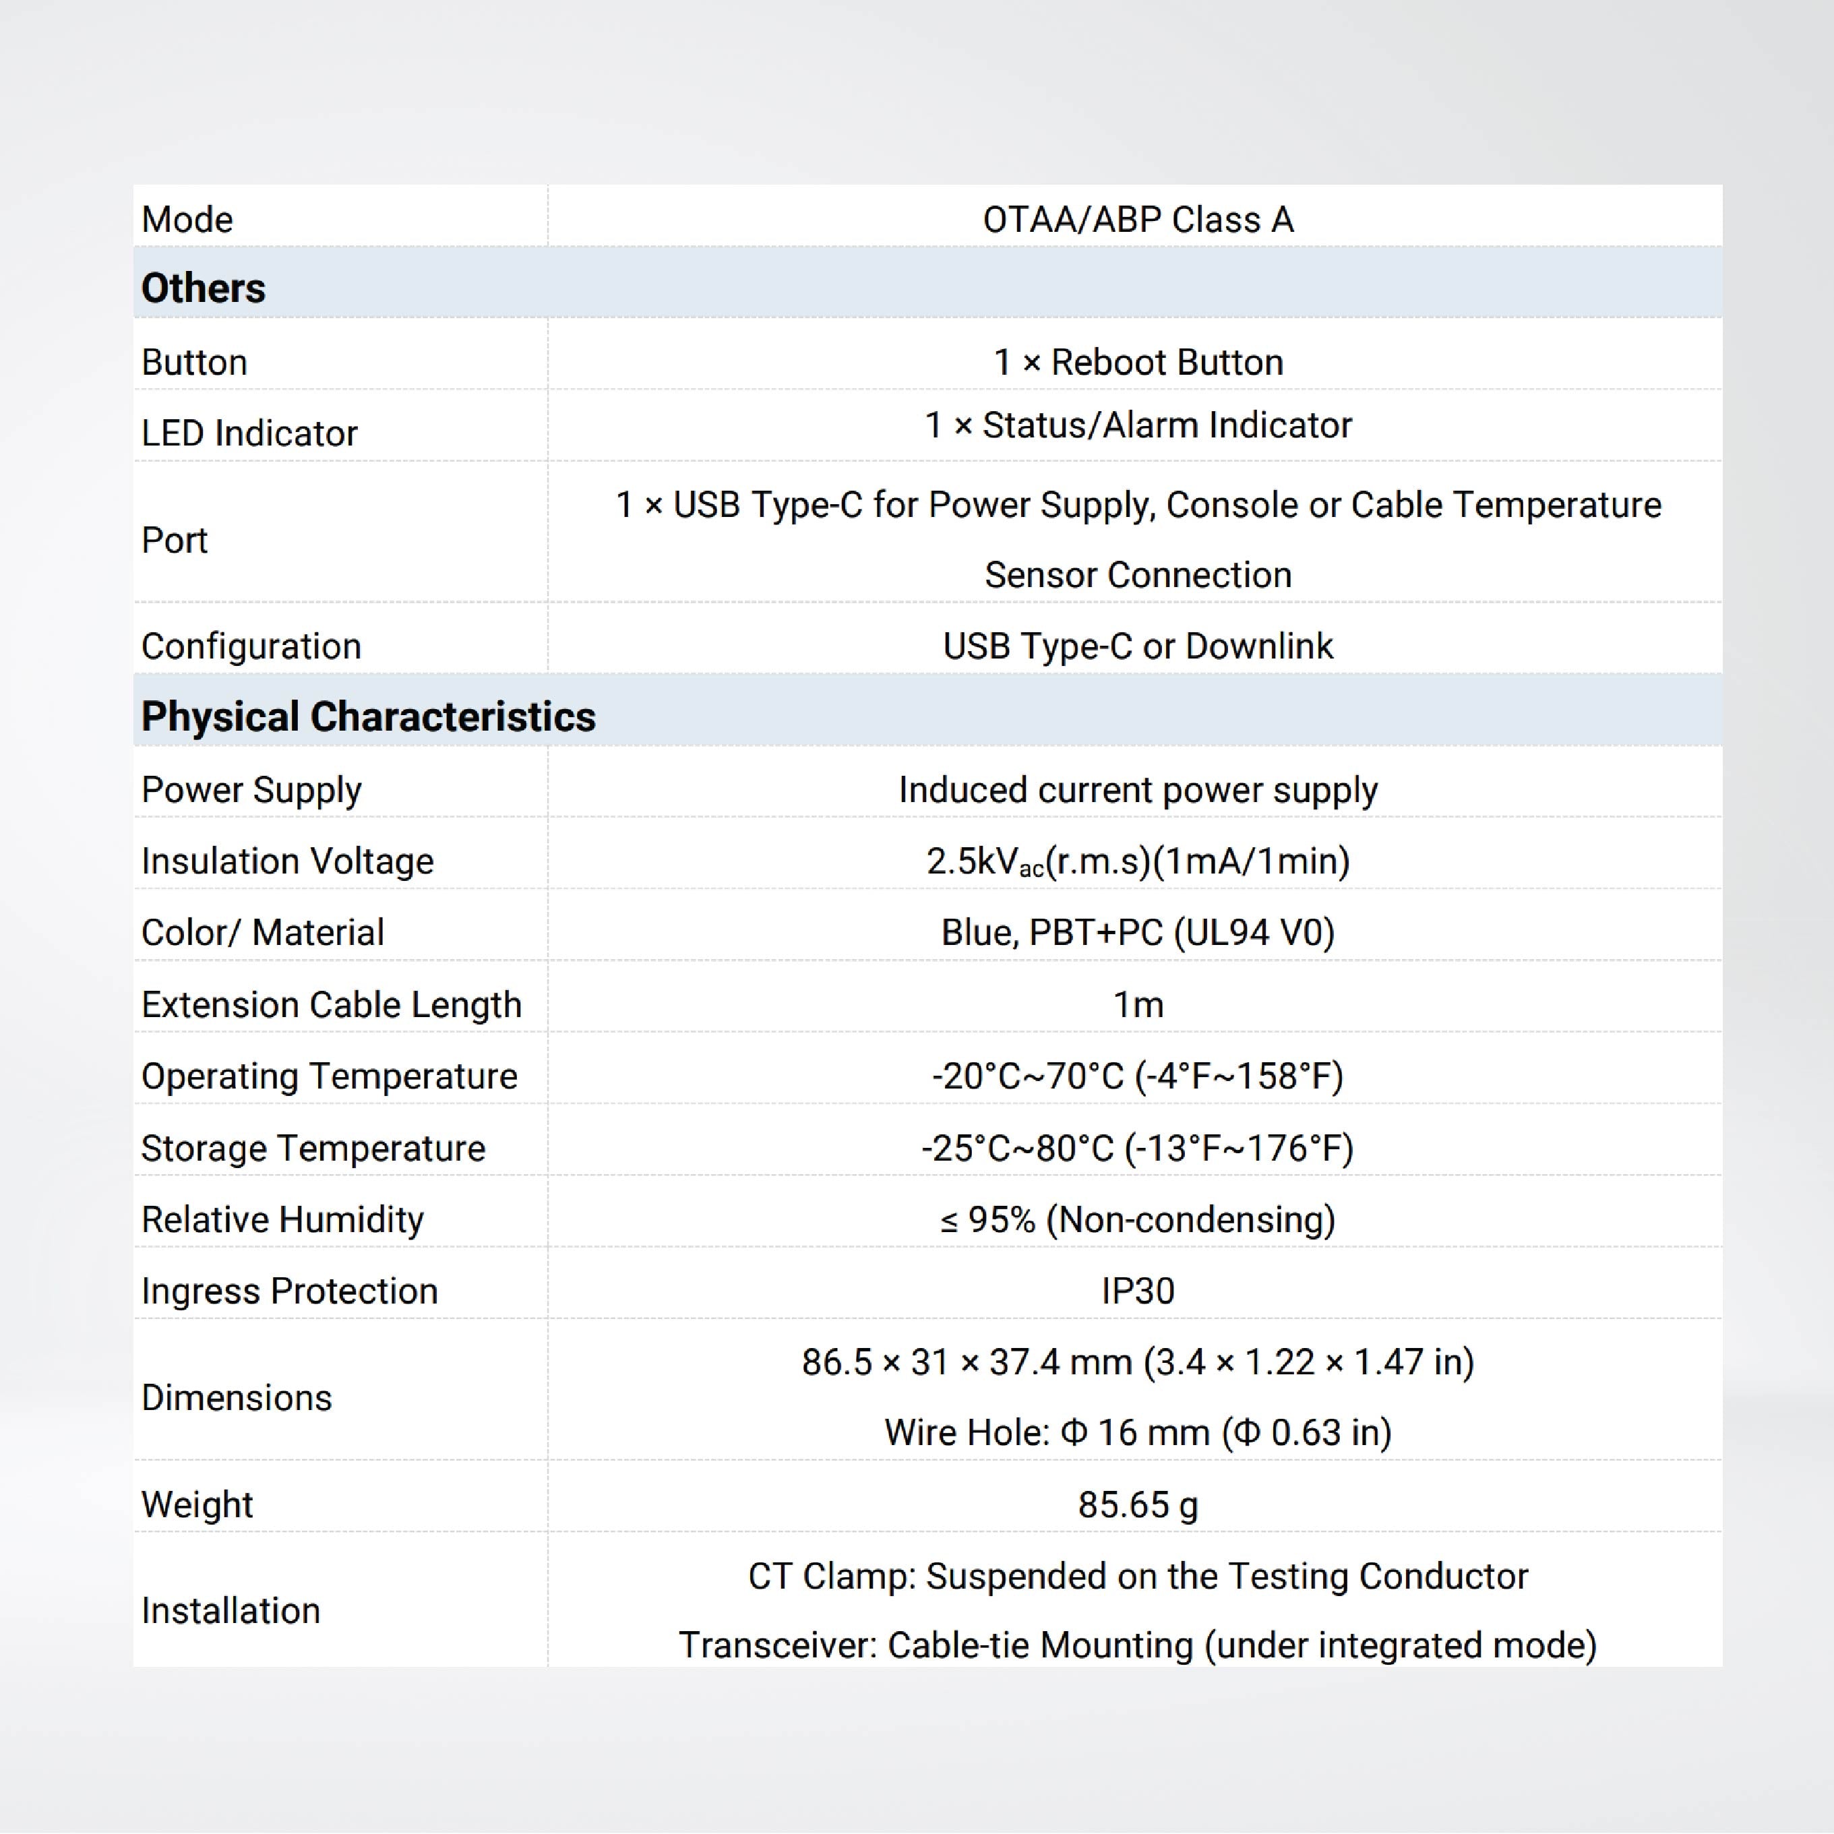Select the 'Others' section heading
Screen dimensions: 1834x1834
pyautogui.click(x=203, y=288)
